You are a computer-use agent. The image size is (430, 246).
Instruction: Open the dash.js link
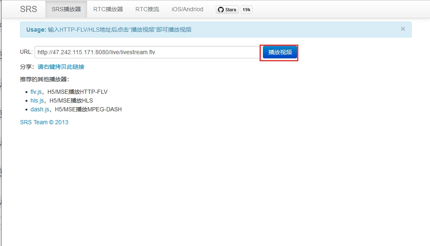[40, 109]
